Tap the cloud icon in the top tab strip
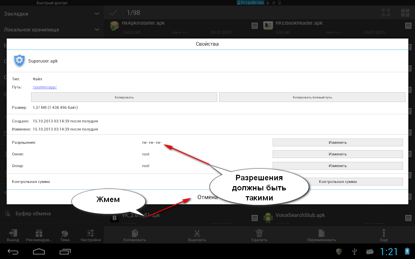Screen dimensions: 415x259 [x=274, y=3]
